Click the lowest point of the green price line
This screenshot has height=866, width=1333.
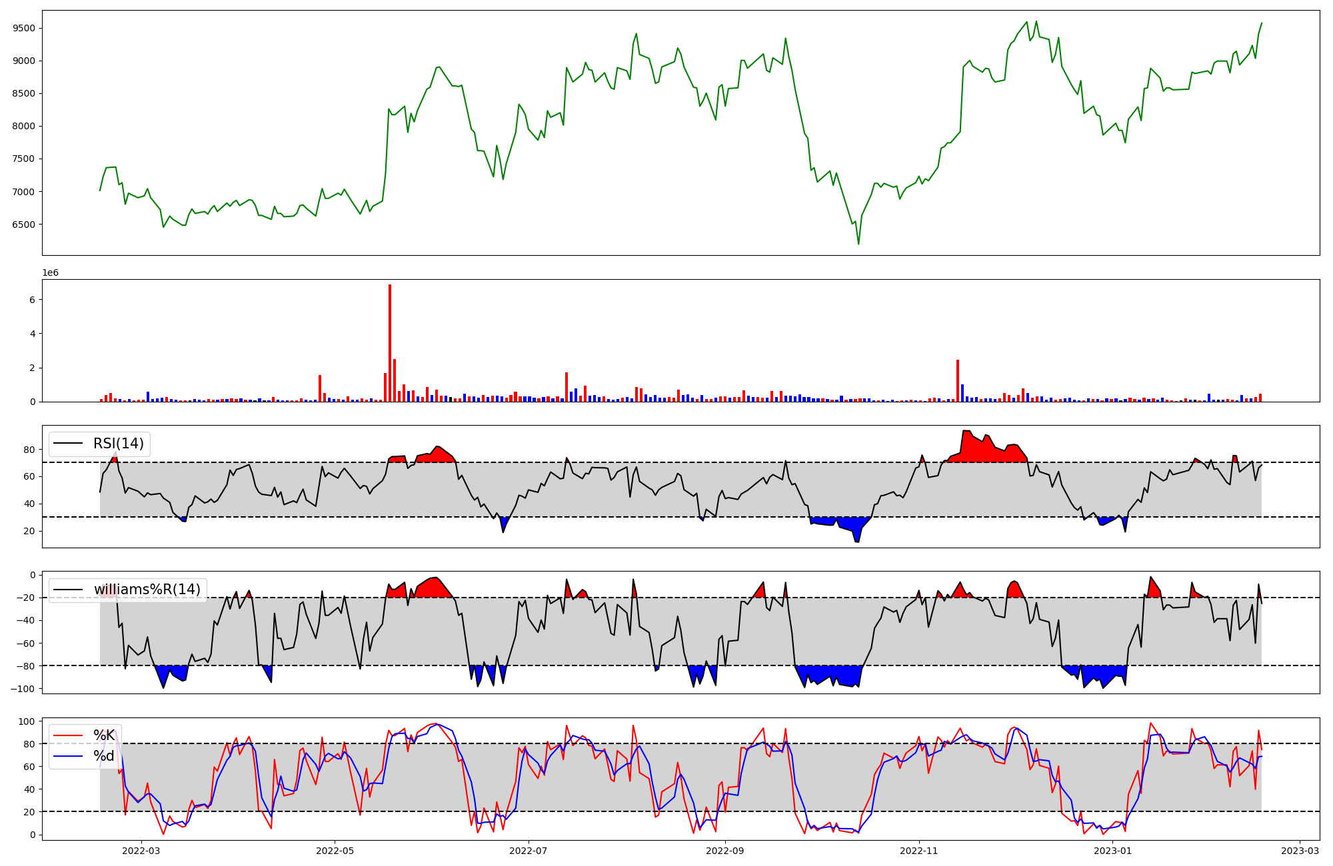pyautogui.click(x=858, y=244)
